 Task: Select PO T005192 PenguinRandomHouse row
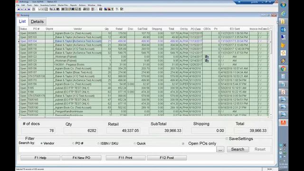point(144,112)
